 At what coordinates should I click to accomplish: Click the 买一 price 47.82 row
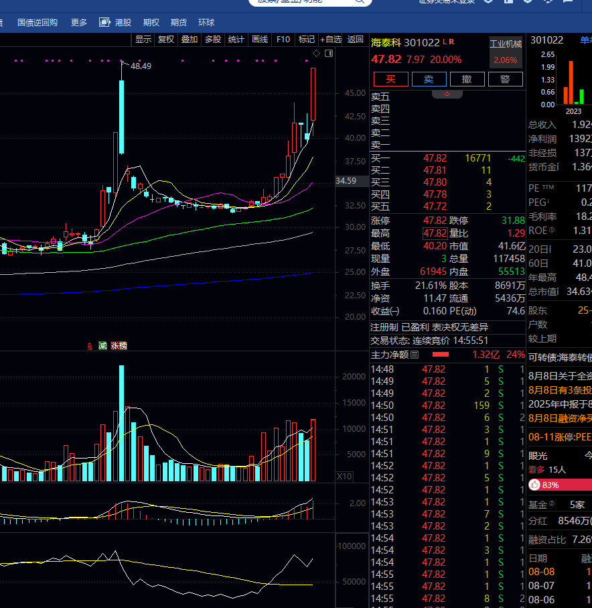[x=447, y=158]
